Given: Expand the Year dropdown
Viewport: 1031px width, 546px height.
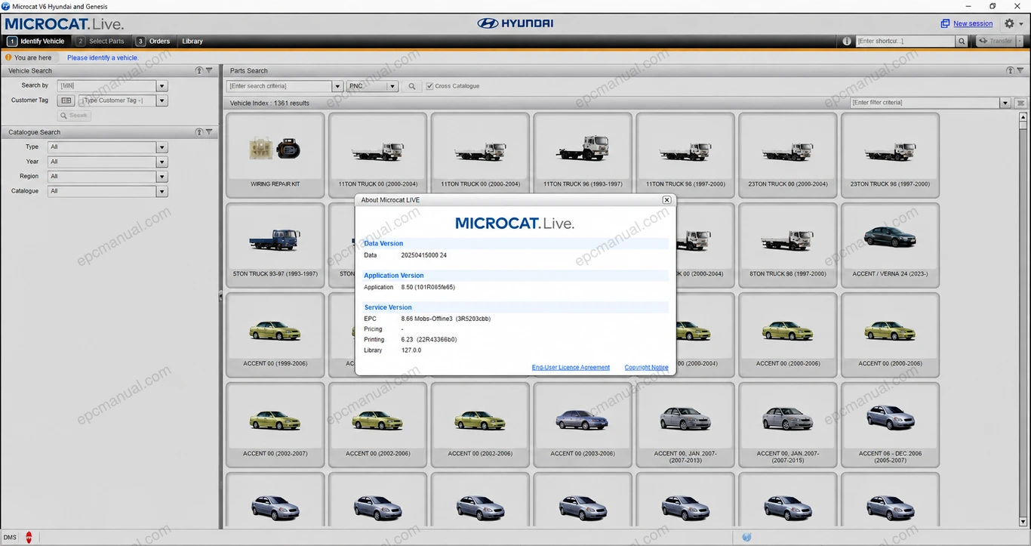Looking at the screenshot, I should (x=162, y=162).
